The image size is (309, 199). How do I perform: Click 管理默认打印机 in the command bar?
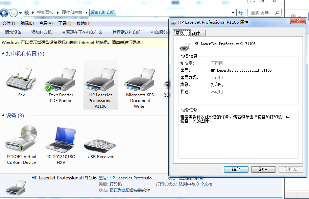pyautogui.click(x=127, y=32)
